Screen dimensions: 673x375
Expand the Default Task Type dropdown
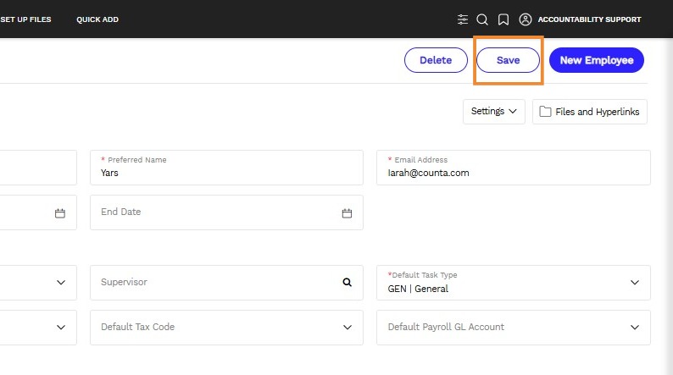click(x=514, y=283)
